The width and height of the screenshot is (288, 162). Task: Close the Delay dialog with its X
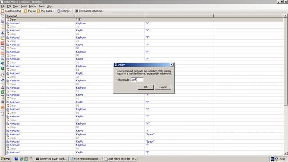click(x=172, y=65)
